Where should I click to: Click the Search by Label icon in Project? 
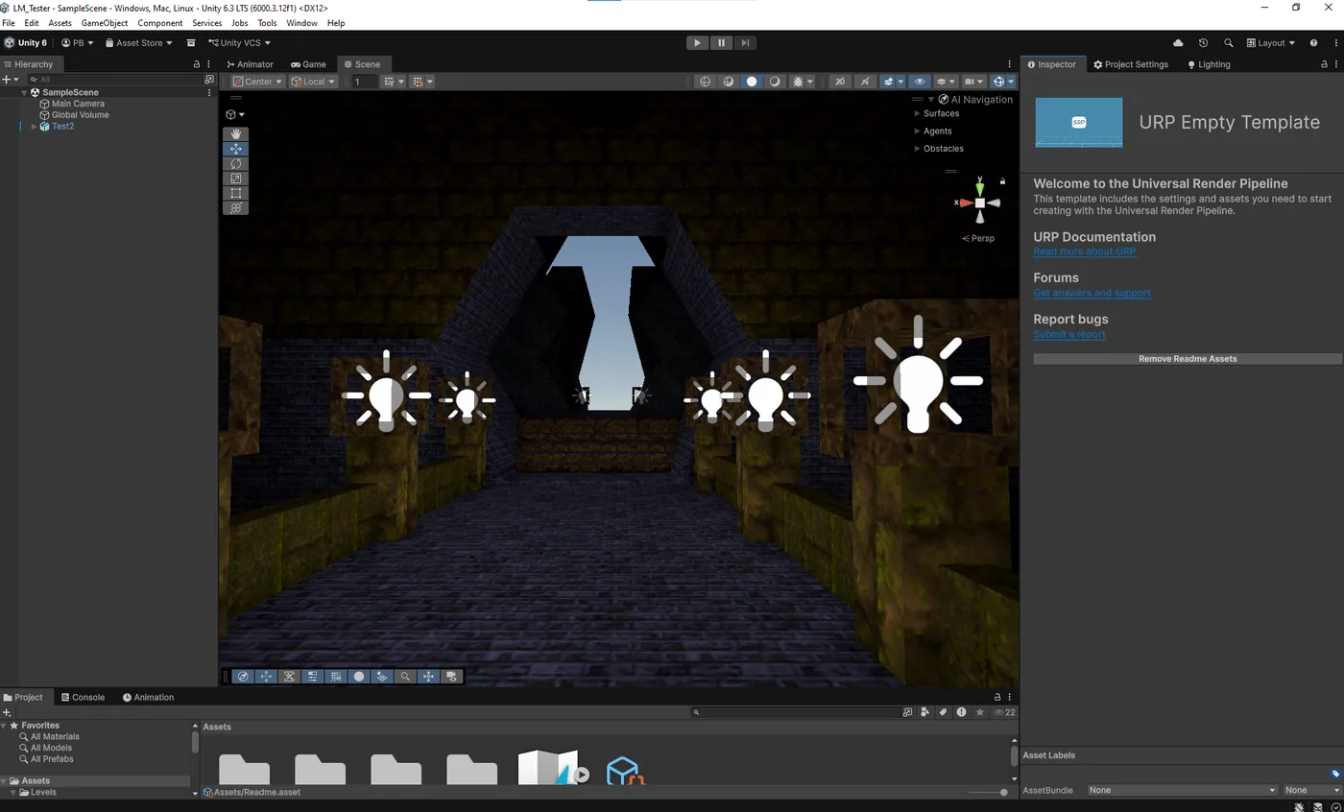point(943,712)
